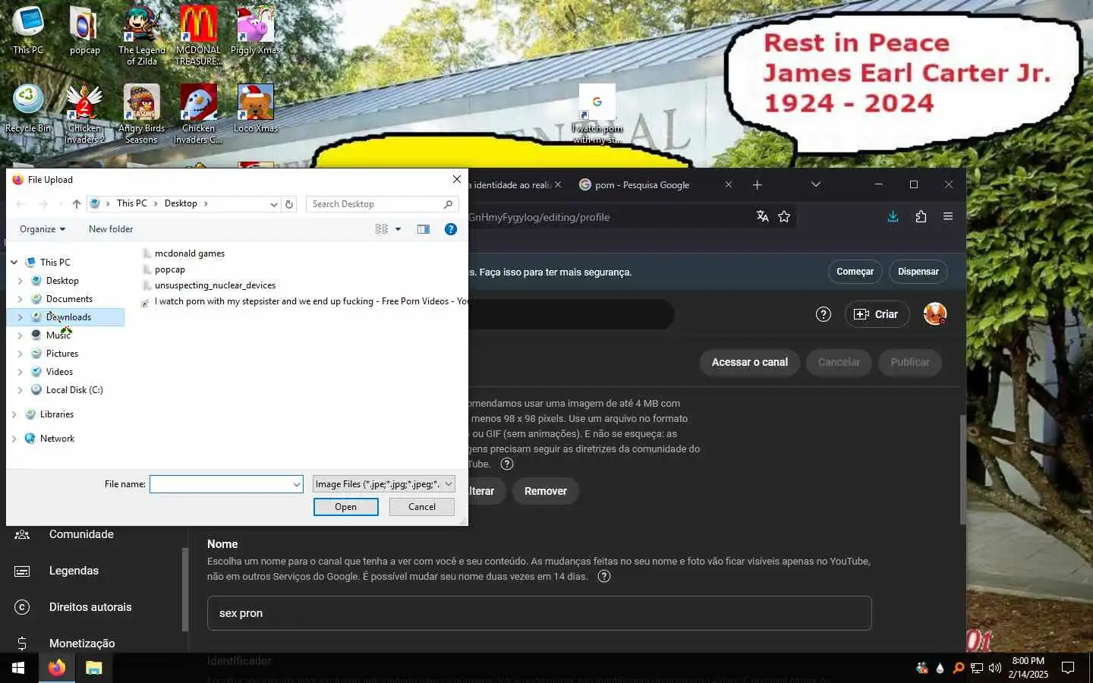Click the volume icon in system tray
1093x683 pixels.
click(995, 668)
